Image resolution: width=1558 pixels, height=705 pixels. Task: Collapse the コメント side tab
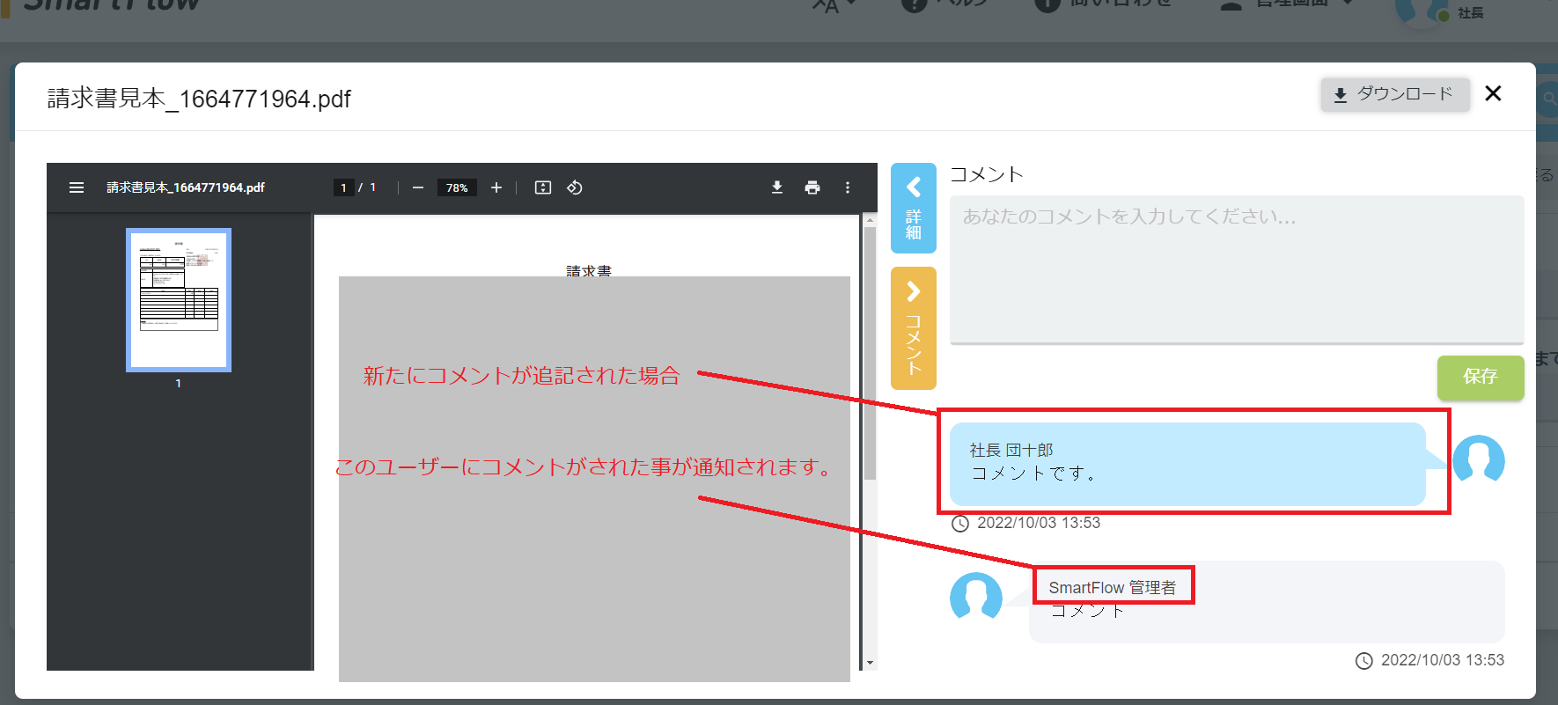pos(914,327)
